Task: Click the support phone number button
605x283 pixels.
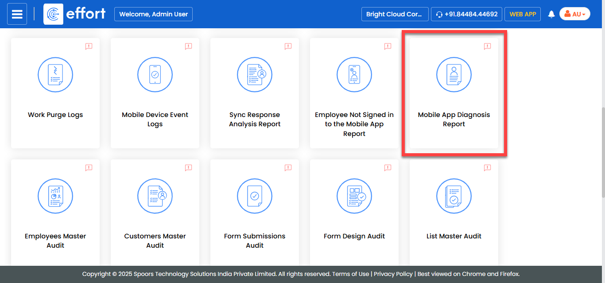Action: (466, 14)
